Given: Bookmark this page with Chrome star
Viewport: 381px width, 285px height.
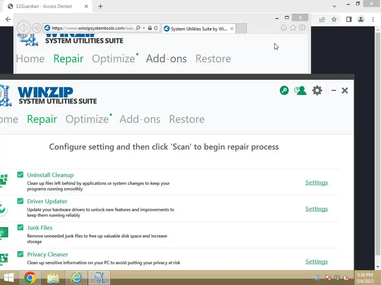Looking at the screenshot, I should coord(334,19).
